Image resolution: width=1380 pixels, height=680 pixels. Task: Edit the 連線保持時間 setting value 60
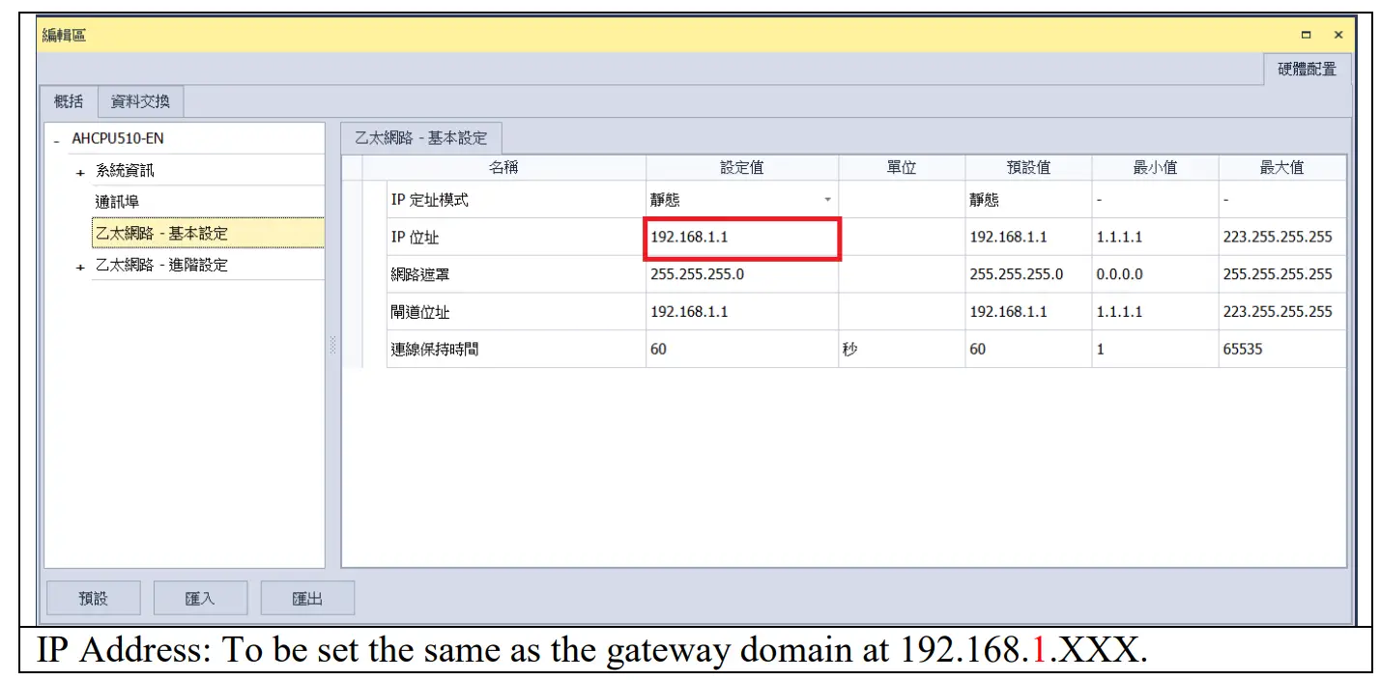coord(742,350)
